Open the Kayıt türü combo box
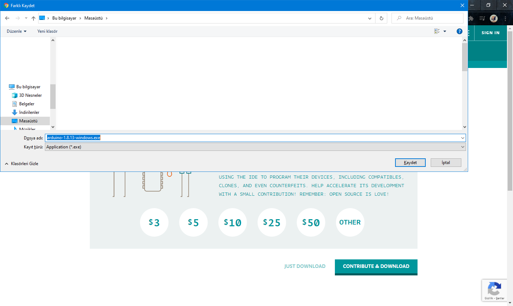Screen dimensions: 513x306 pos(255,147)
